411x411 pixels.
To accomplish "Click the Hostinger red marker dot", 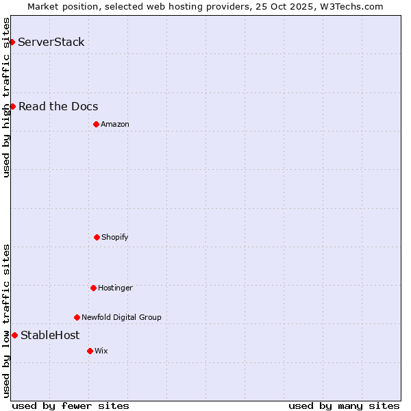I will 93,288.
